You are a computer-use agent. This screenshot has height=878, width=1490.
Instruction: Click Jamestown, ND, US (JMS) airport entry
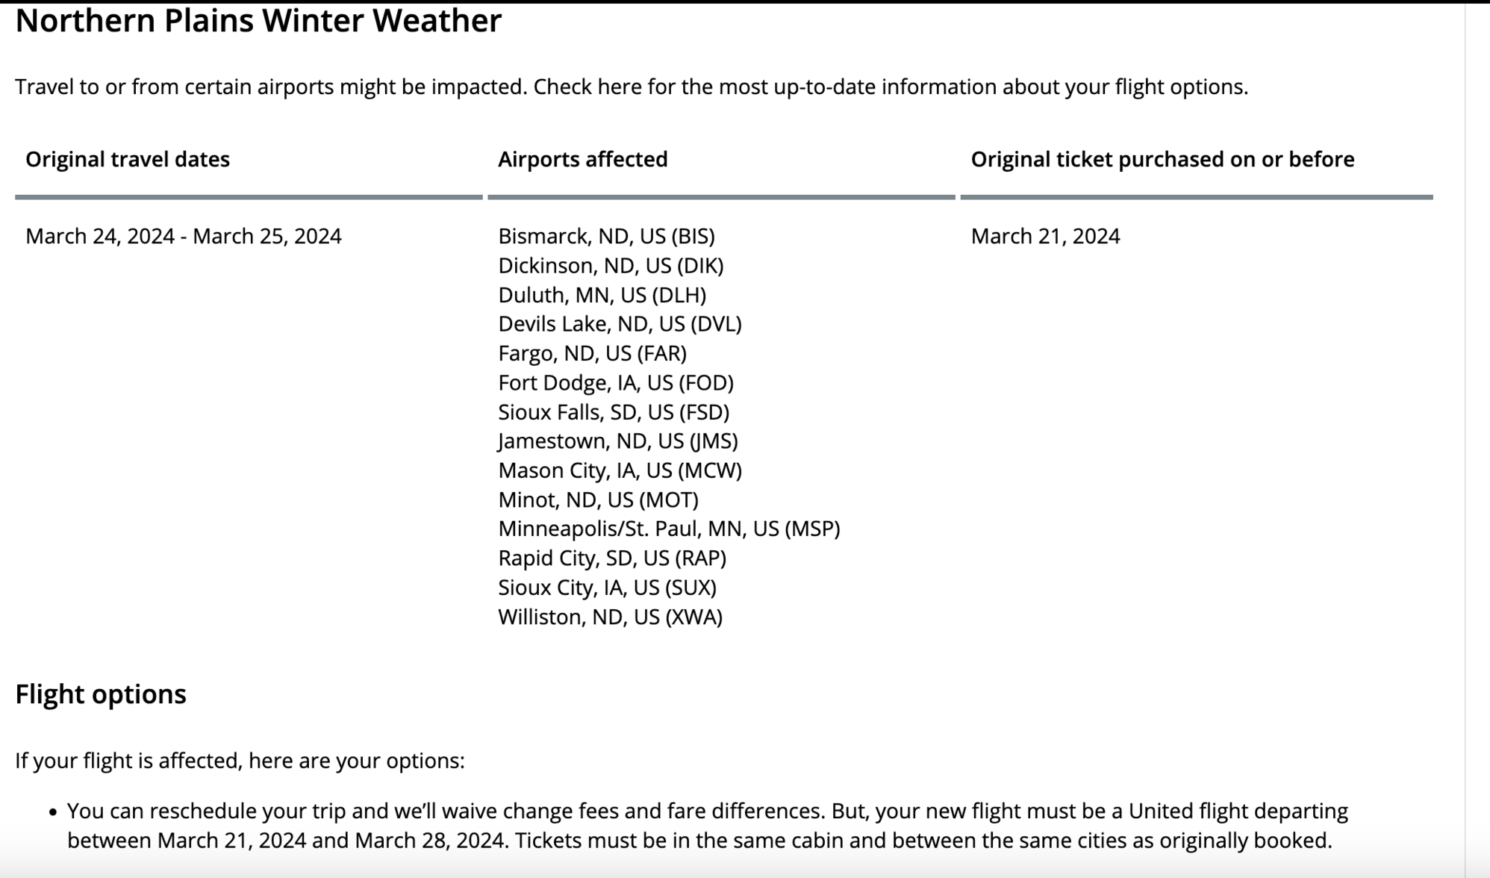coord(618,441)
